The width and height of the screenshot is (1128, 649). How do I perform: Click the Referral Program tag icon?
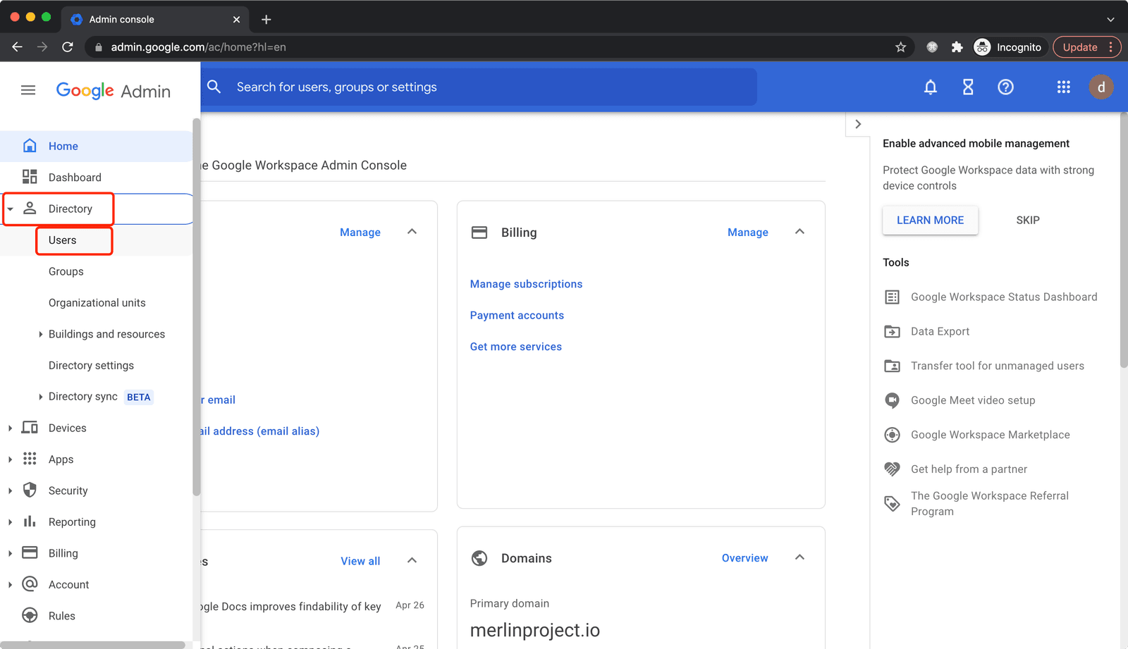[x=892, y=503]
